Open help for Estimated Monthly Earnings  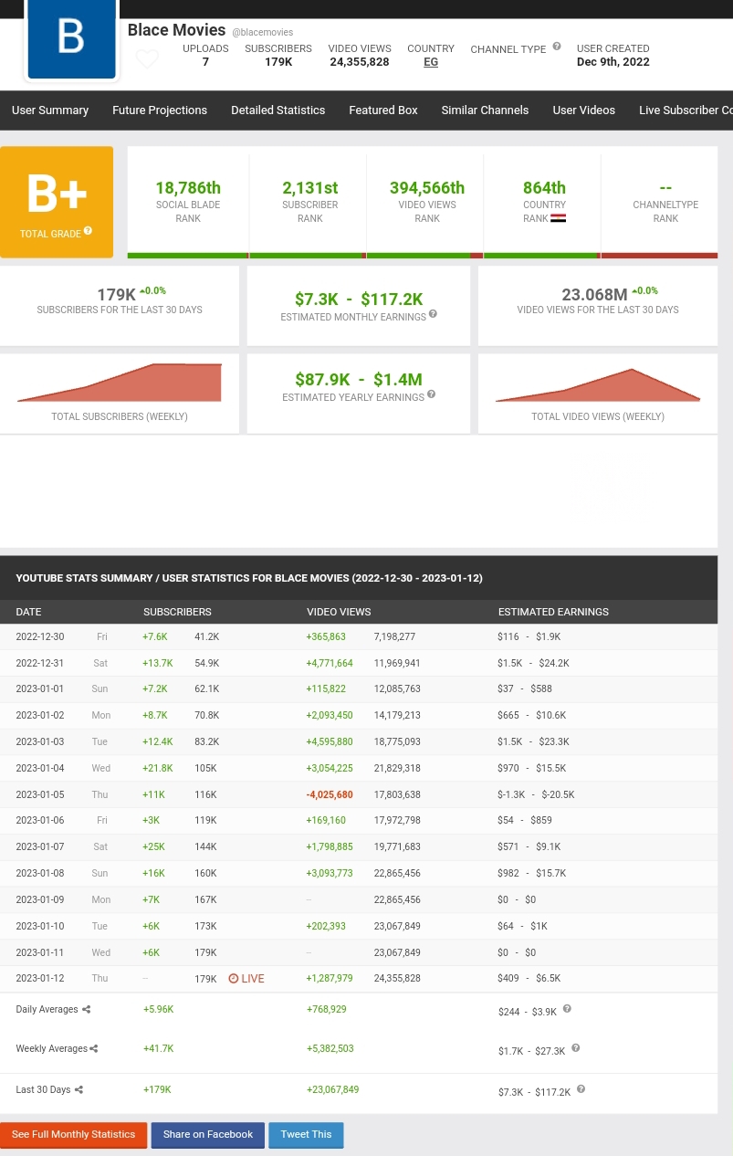point(433,314)
